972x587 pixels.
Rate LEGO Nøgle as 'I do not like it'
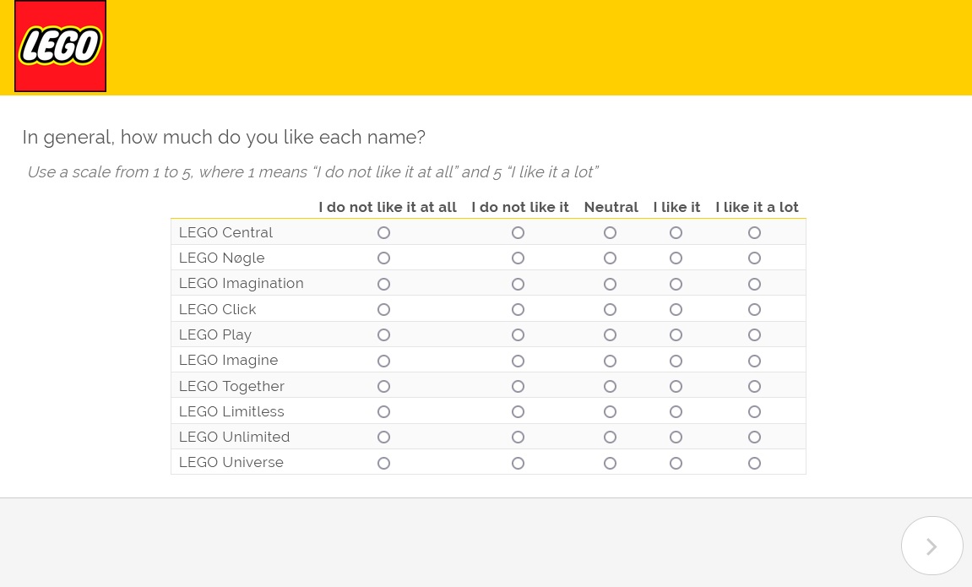click(518, 258)
